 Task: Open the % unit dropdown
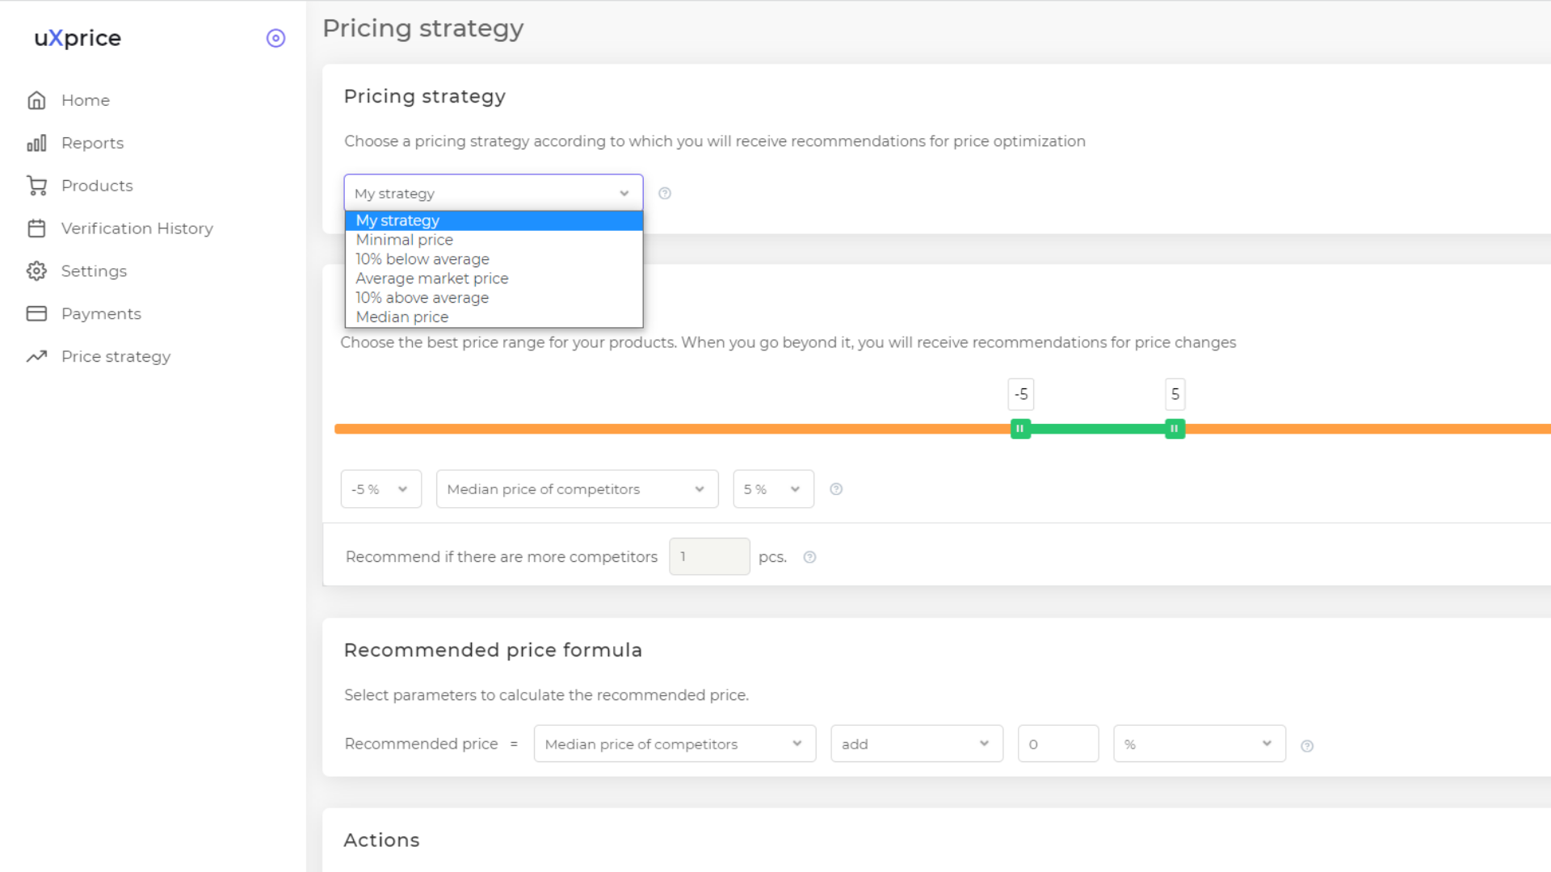[x=1200, y=744]
